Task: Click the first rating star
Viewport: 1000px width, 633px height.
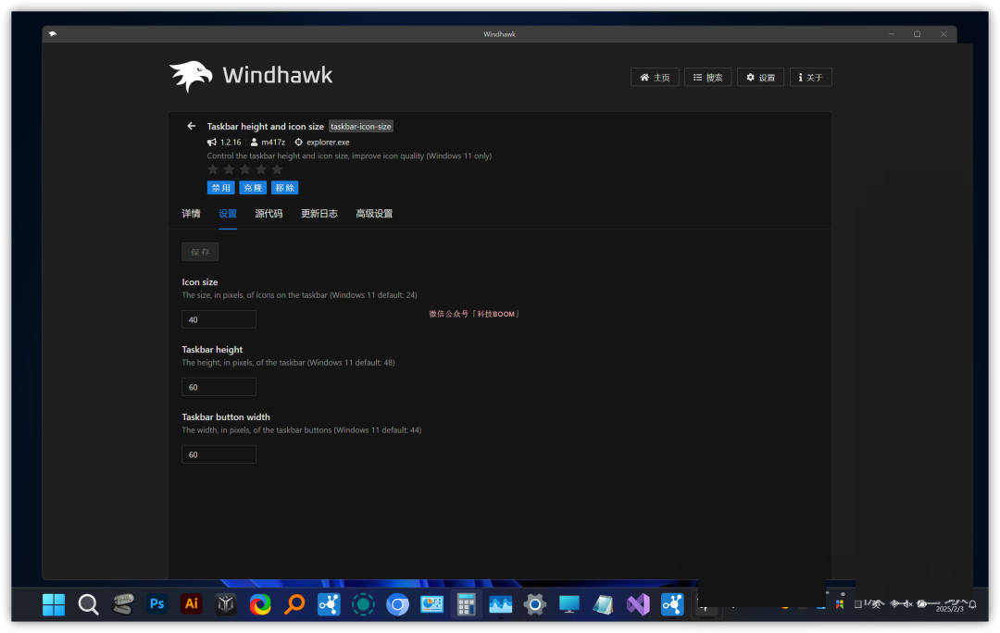Action: click(213, 170)
